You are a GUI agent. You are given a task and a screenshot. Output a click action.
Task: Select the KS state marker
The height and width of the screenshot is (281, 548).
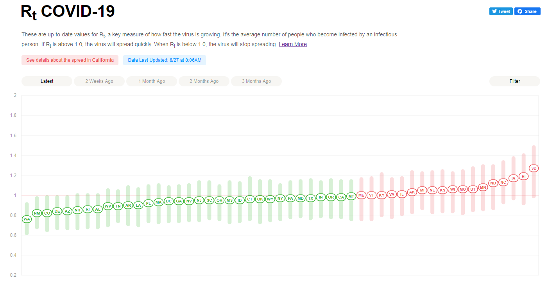[442, 190]
